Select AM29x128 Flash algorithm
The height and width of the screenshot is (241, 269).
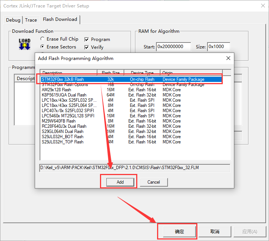tap(131, 90)
